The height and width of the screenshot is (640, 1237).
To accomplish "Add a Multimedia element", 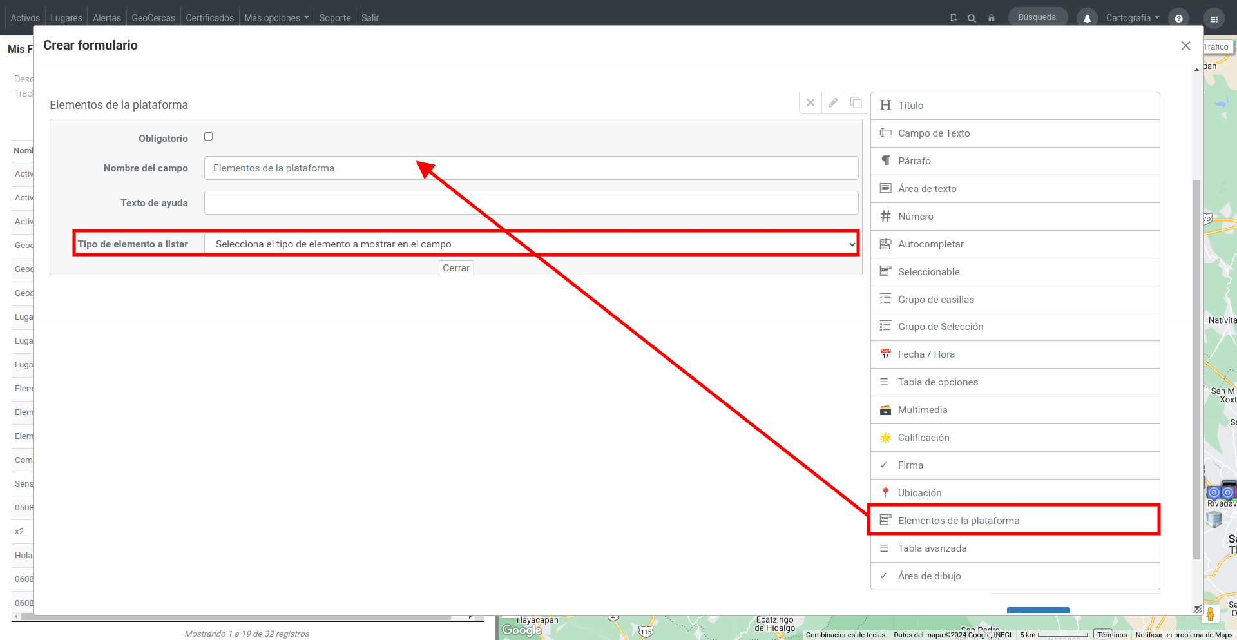I will click(1015, 410).
